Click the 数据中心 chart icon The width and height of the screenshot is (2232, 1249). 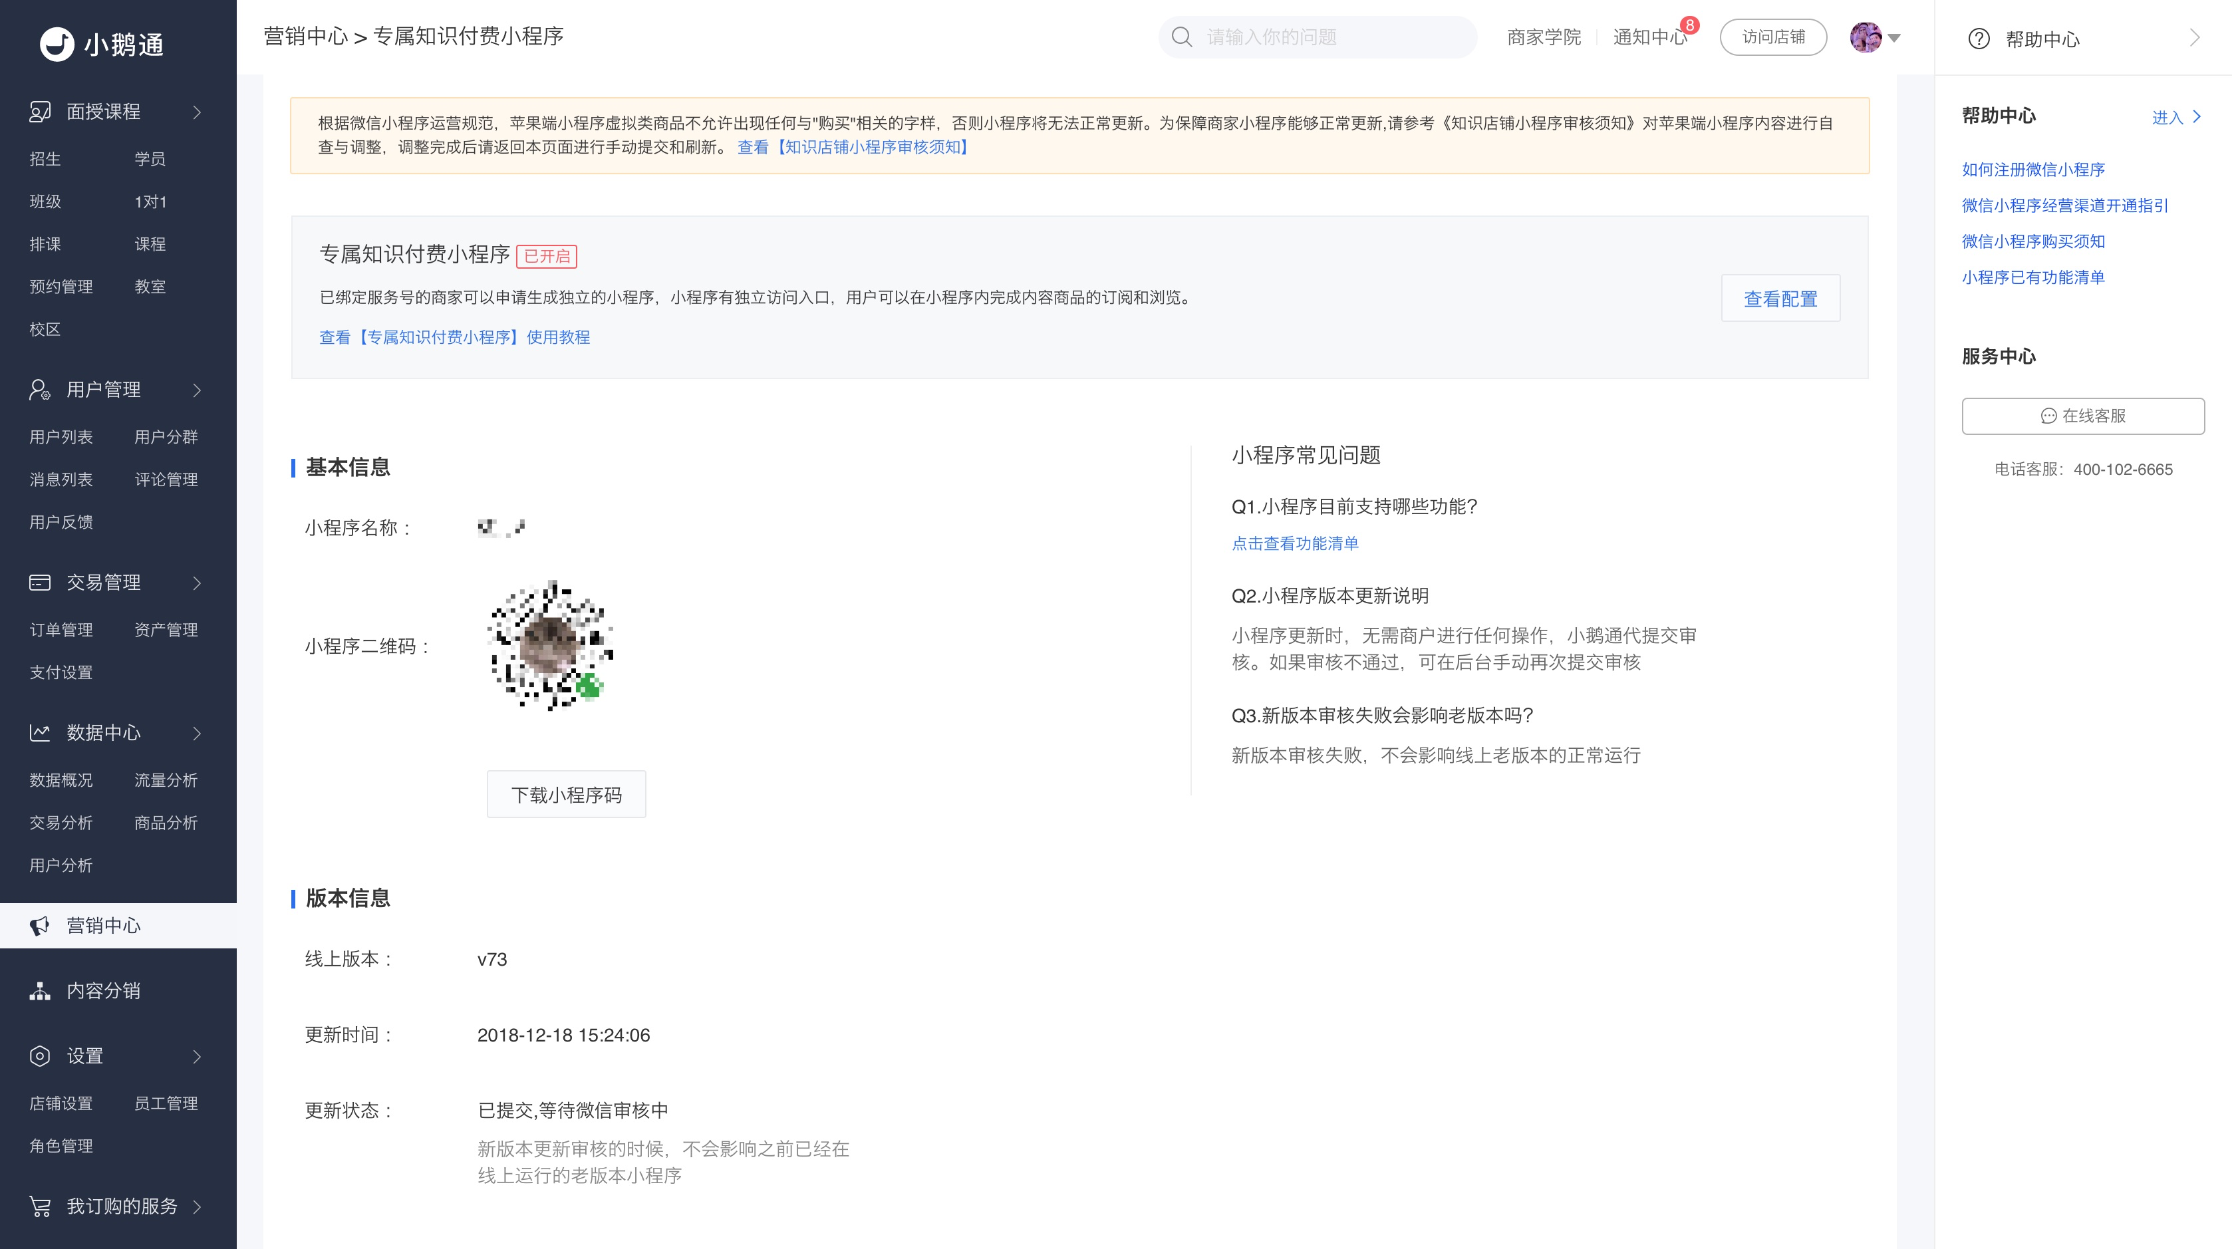40,733
